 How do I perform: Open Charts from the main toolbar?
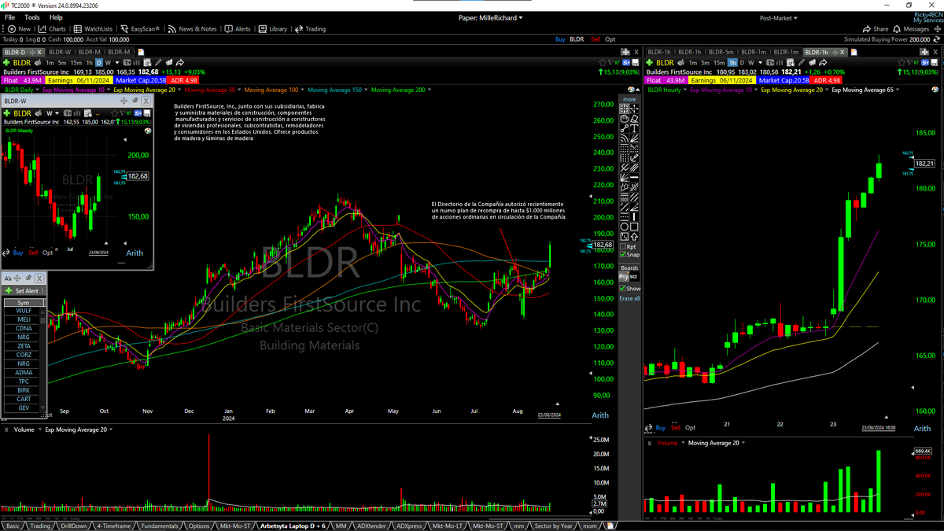pos(52,29)
